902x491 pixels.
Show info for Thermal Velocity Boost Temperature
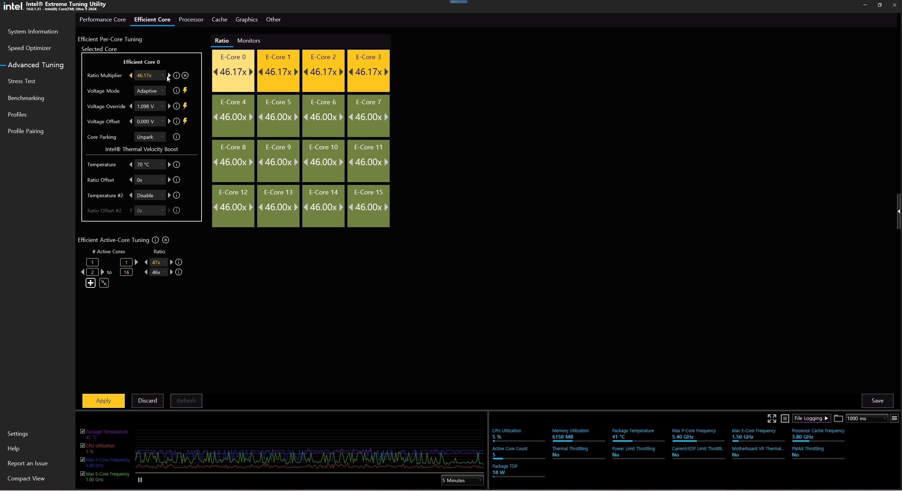[x=177, y=164]
